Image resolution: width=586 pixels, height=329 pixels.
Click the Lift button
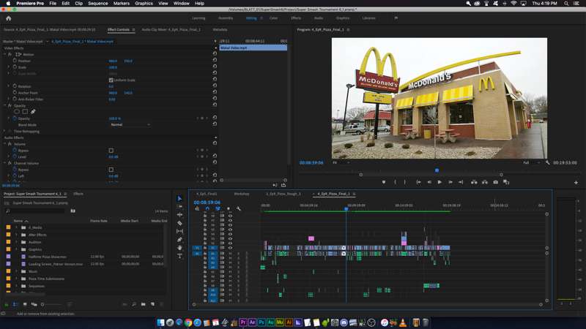point(474,182)
